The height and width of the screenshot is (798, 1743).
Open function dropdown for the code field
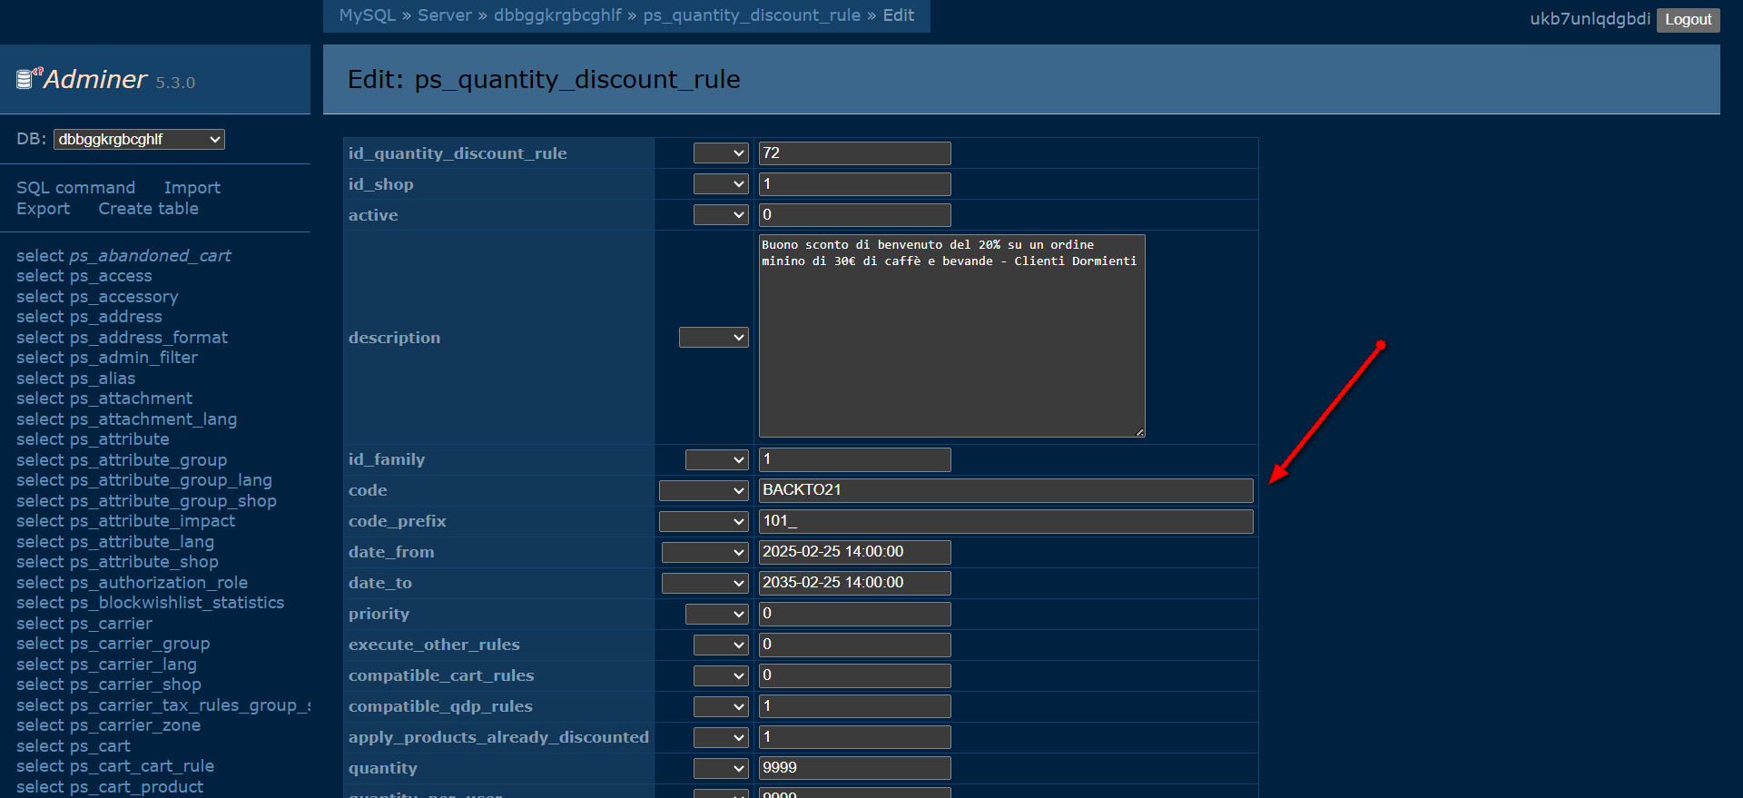point(704,491)
